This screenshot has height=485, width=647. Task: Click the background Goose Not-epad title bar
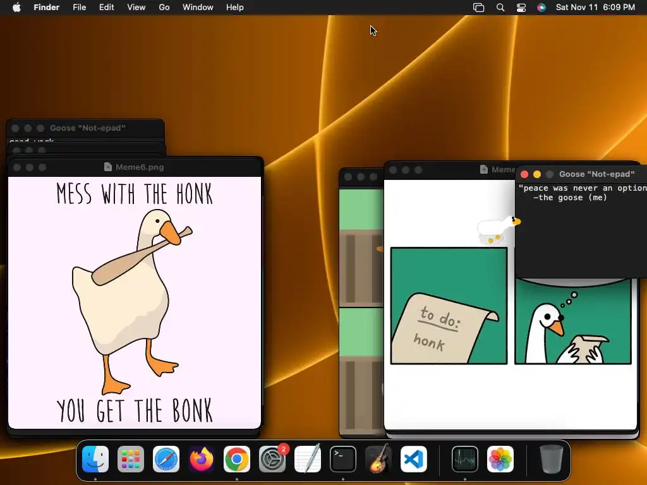[x=85, y=128]
